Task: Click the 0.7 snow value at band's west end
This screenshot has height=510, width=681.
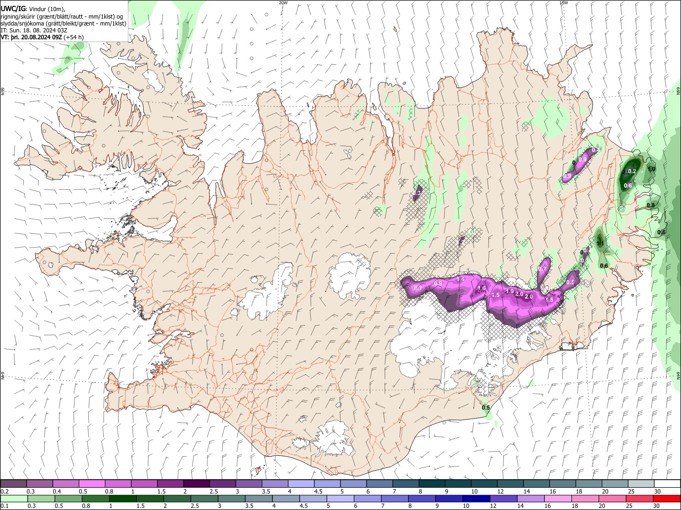Action: coord(418,288)
